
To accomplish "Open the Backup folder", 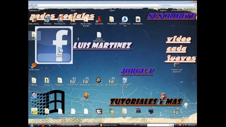I will click(x=34, y=81).
